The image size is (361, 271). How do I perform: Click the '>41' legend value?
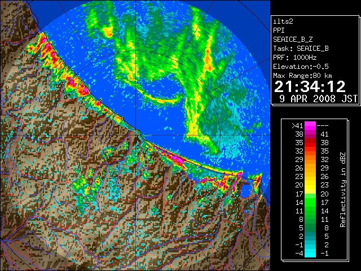(x=297, y=126)
